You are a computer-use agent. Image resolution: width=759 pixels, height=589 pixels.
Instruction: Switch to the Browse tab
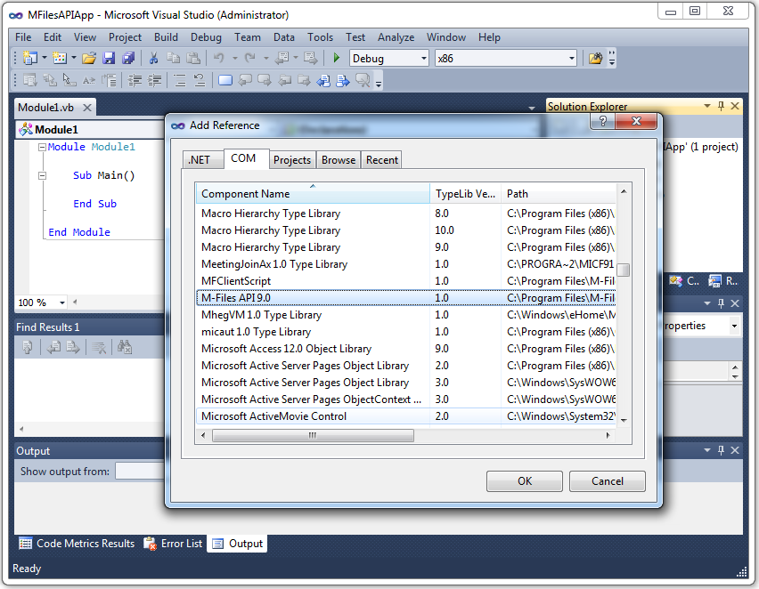click(339, 160)
